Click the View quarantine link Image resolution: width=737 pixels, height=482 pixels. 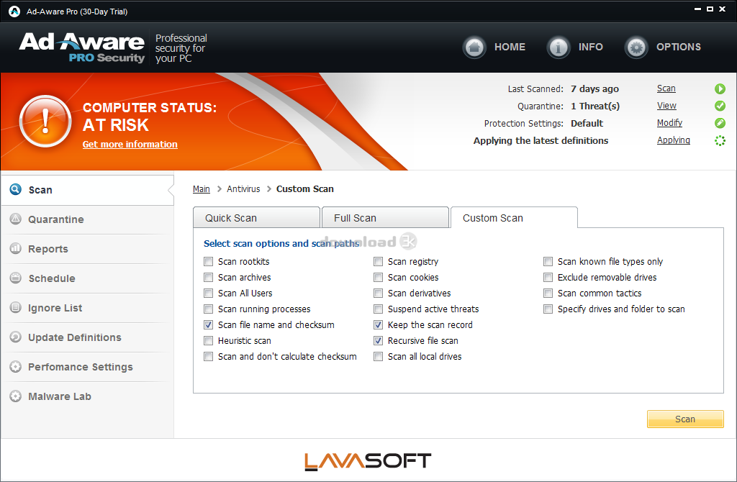click(x=666, y=106)
